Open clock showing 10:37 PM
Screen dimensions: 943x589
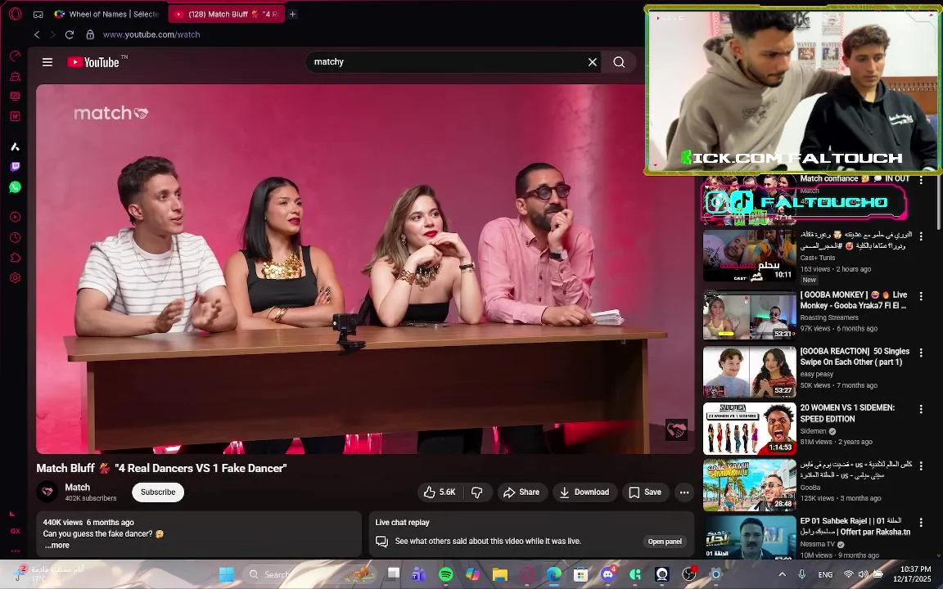tap(915, 569)
